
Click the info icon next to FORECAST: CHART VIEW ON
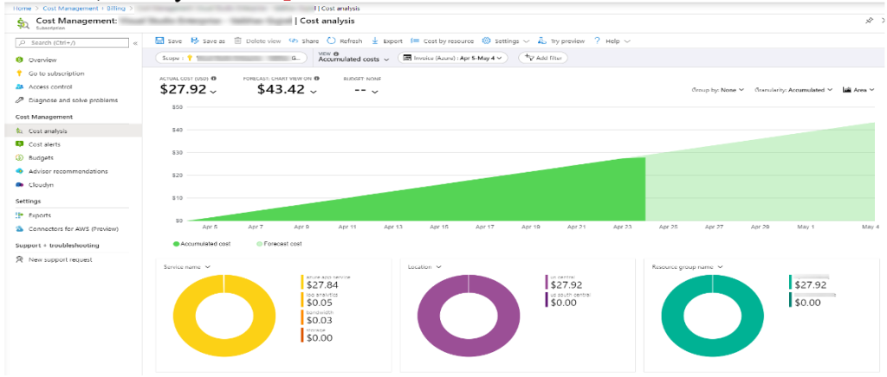[x=317, y=79]
